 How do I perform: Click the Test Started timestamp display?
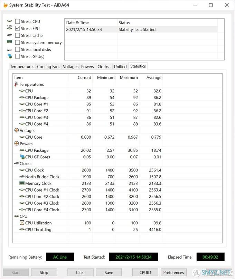(134, 257)
